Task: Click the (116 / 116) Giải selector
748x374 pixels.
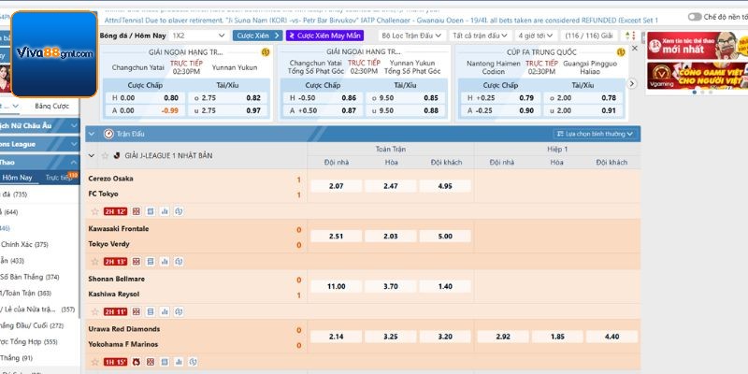Action: pyautogui.click(x=589, y=36)
